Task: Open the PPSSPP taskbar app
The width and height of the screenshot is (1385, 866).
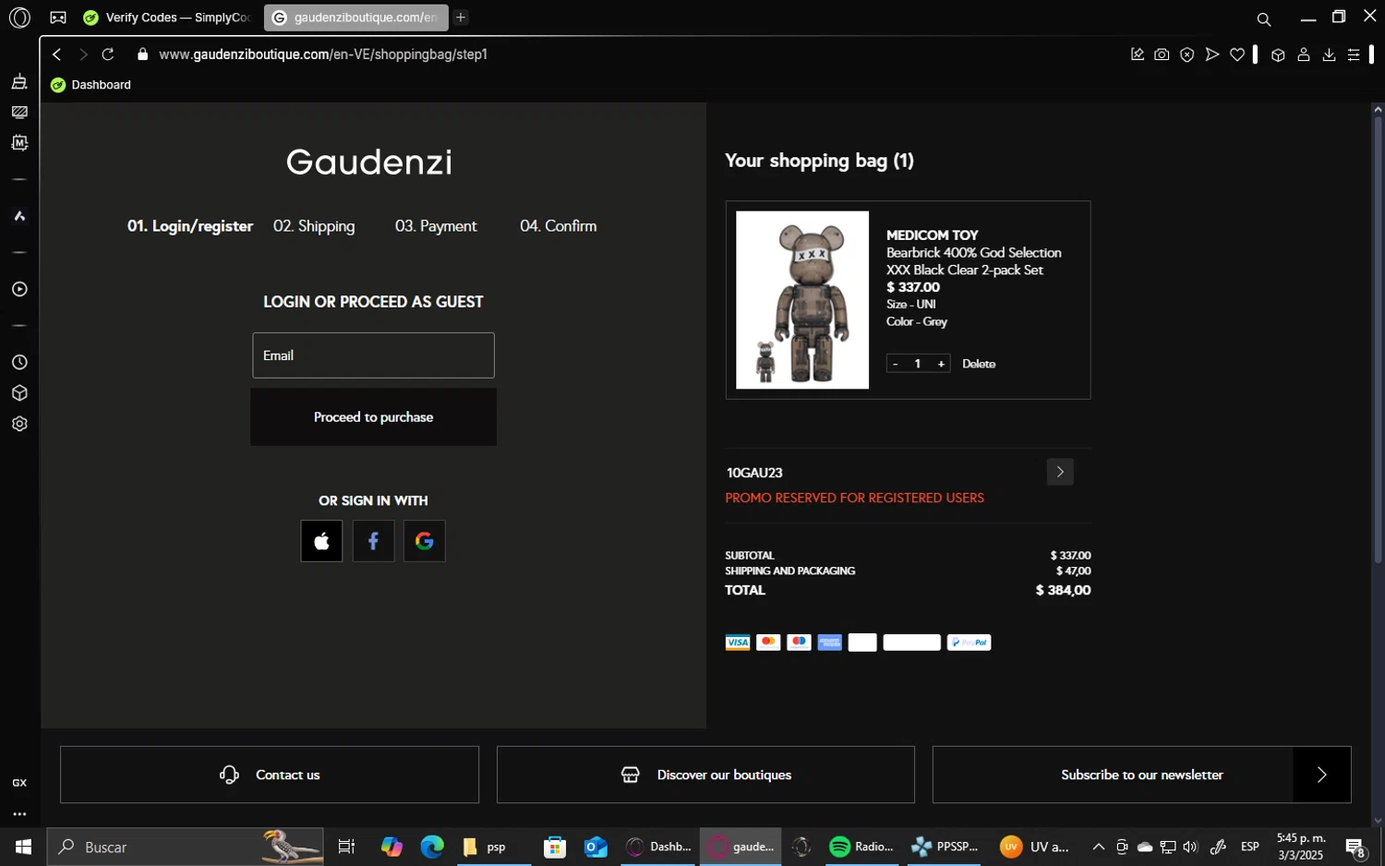Action: point(945,847)
